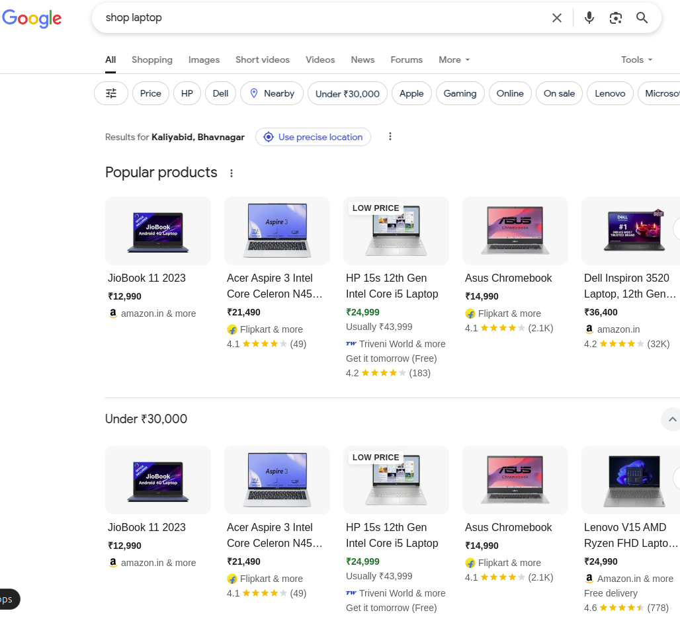Focus the 'shop laptop' search field
The width and height of the screenshot is (680, 617).
click(321, 18)
